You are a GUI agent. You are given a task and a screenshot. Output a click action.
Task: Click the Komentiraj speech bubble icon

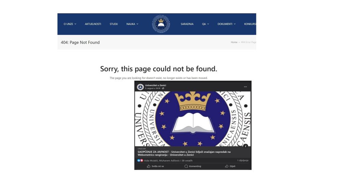186,166
